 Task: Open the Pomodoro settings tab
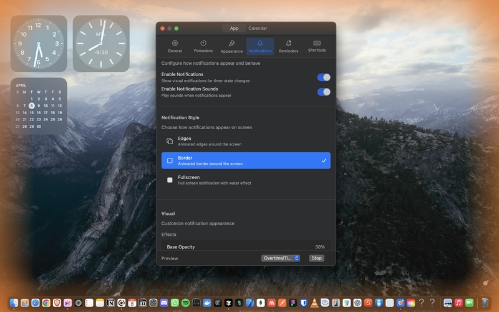pyautogui.click(x=203, y=46)
